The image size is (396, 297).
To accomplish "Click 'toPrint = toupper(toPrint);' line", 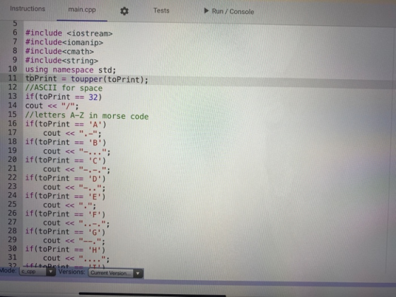I will pos(86,78).
